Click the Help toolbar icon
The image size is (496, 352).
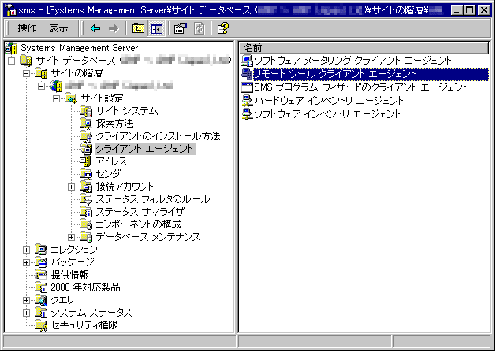click(x=222, y=29)
